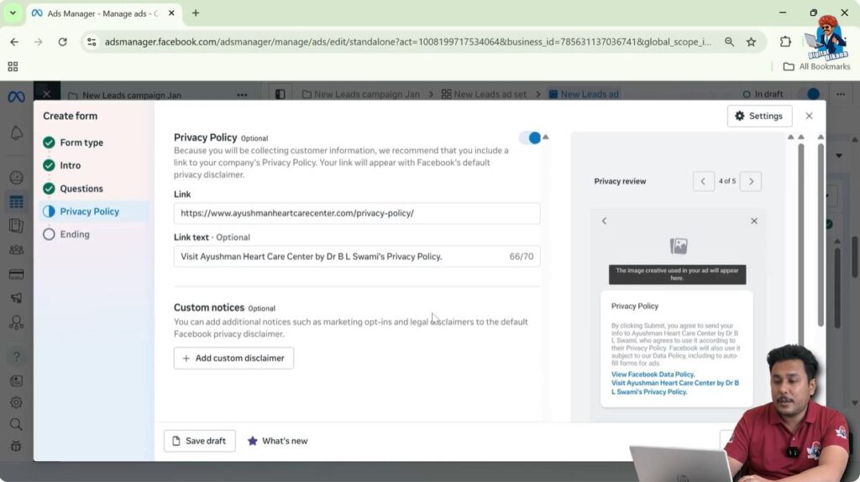Open the ad header more options menu
The width and height of the screenshot is (860, 482).
(x=841, y=94)
